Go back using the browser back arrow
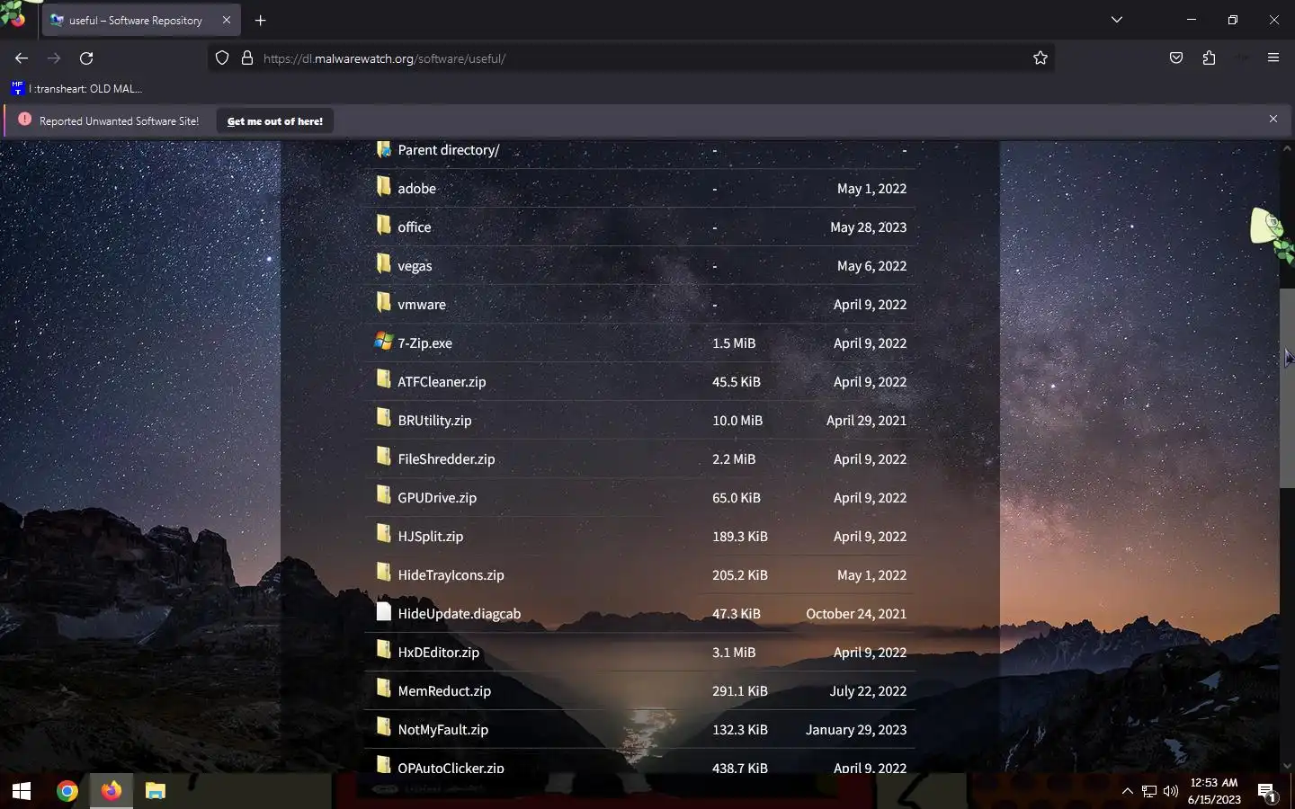This screenshot has height=809, width=1295. (x=22, y=58)
